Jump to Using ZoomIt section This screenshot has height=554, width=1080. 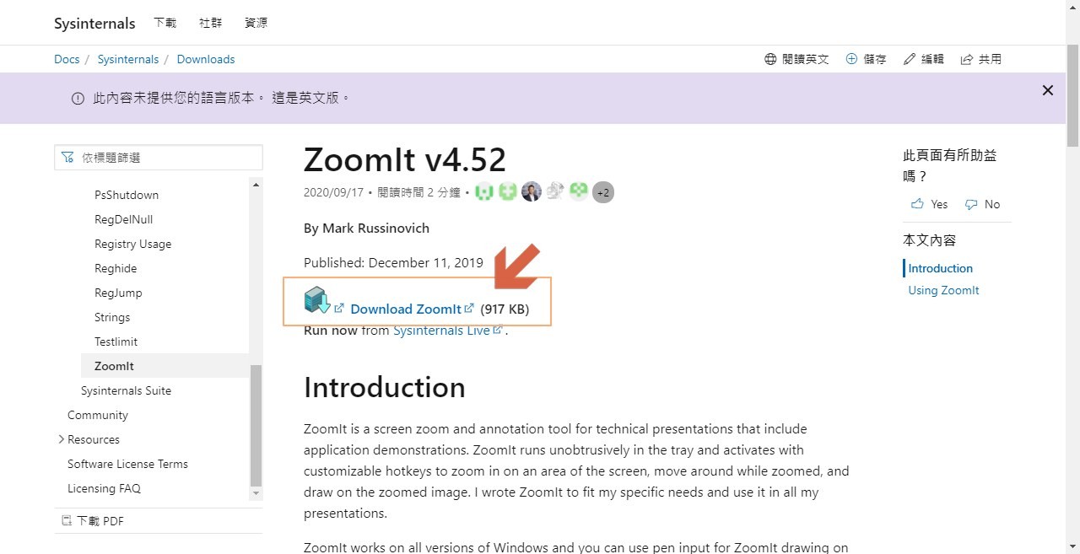pos(943,290)
